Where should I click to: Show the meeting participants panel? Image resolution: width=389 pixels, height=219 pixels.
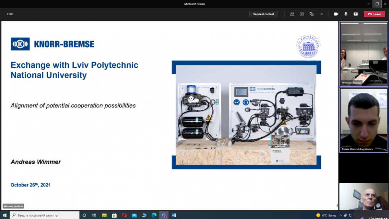292,14
